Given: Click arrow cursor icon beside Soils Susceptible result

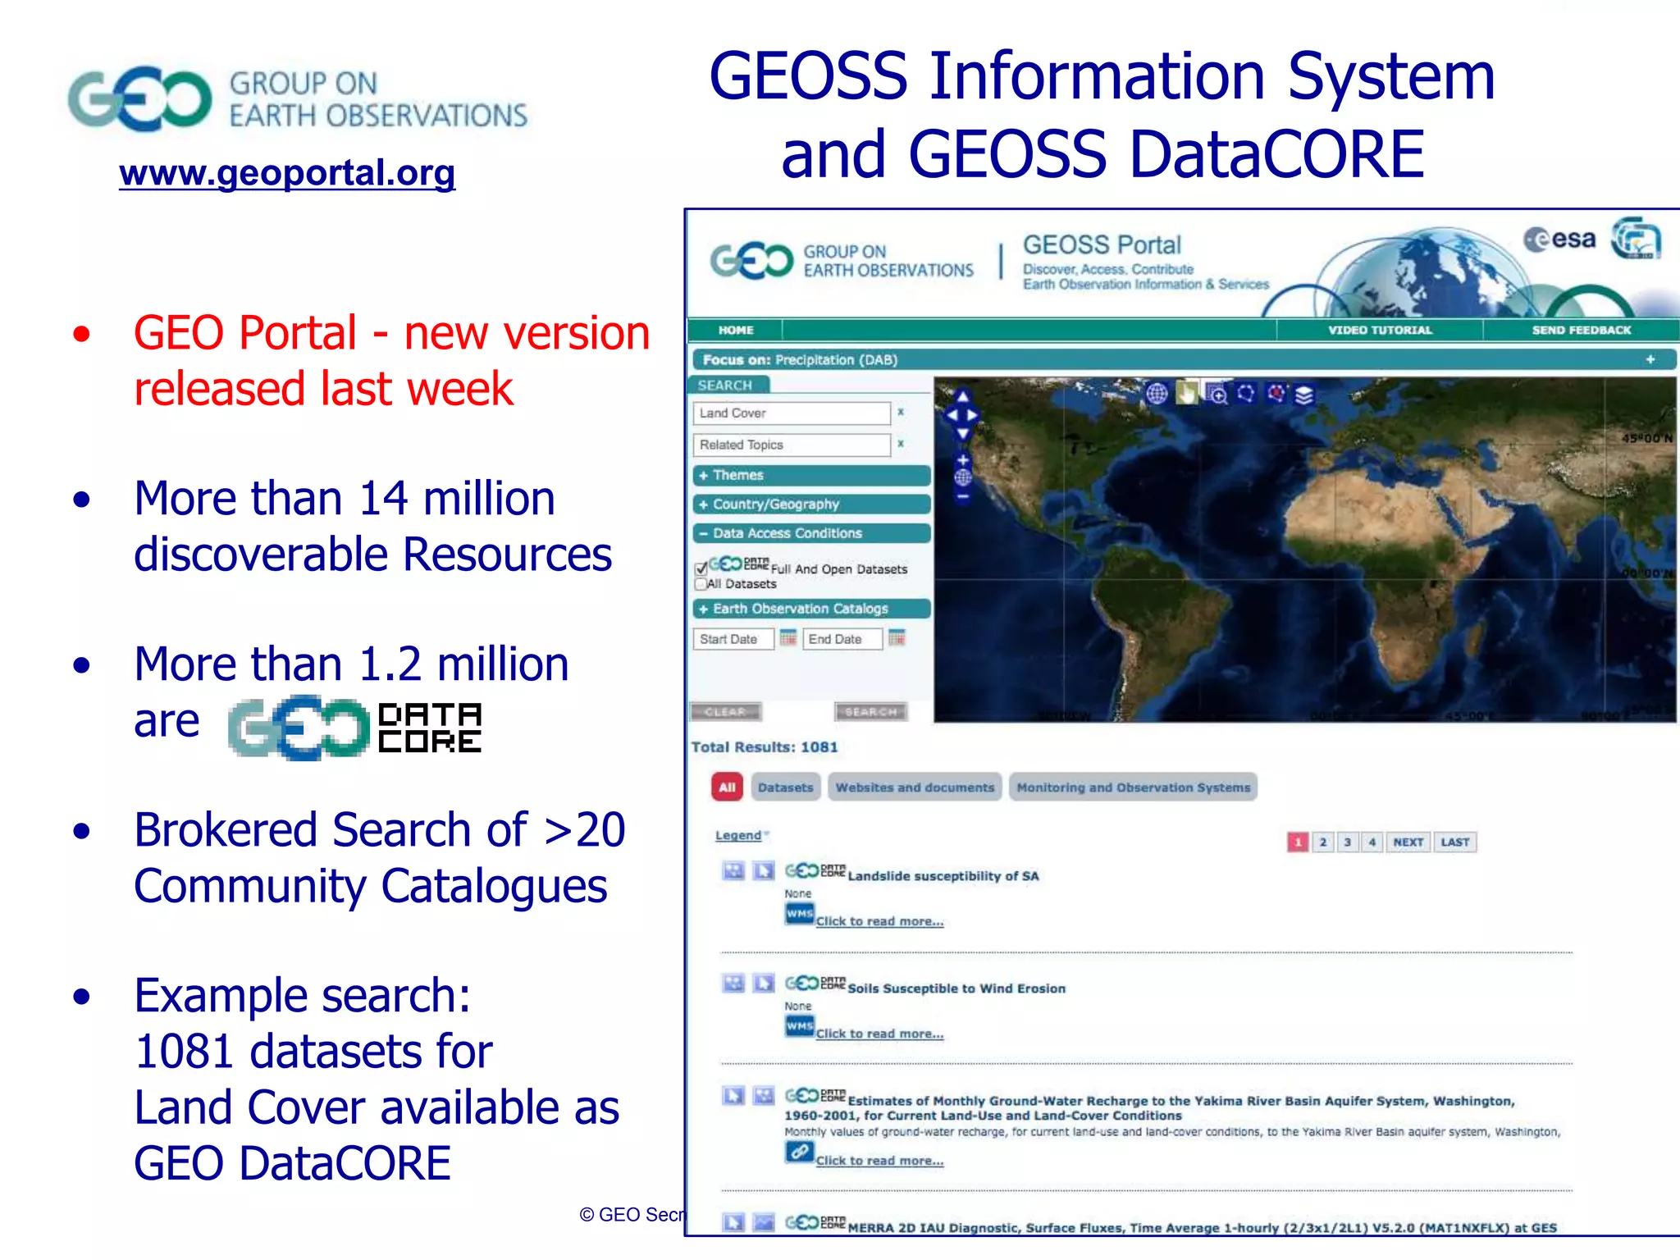Looking at the screenshot, I should (764, 983).
